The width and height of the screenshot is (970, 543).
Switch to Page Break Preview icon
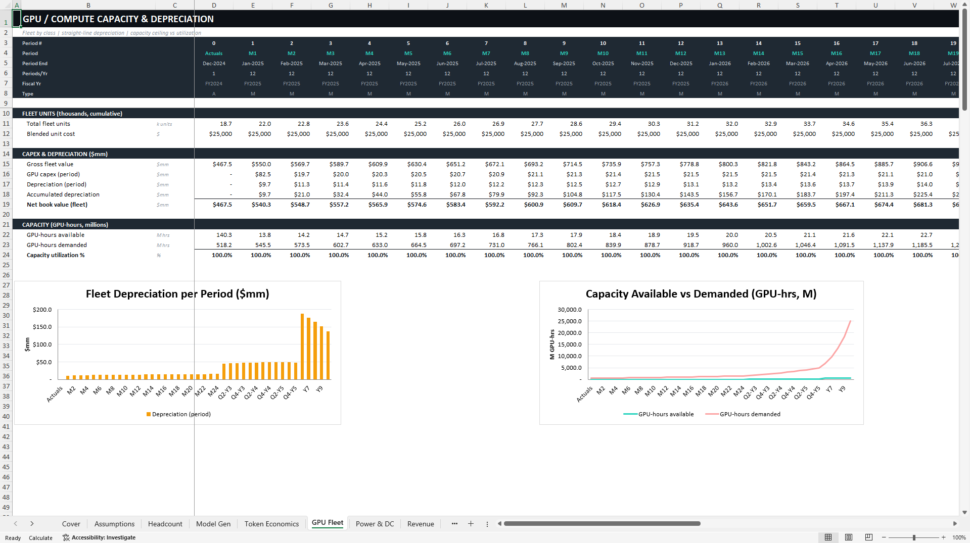[x=869, y=537]
